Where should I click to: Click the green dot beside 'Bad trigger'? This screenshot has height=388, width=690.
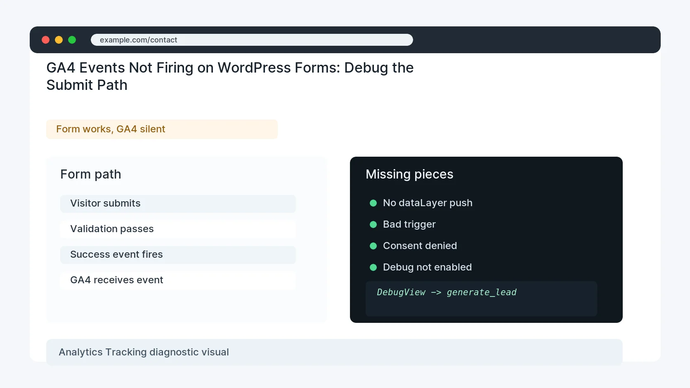tap(373, 225)
